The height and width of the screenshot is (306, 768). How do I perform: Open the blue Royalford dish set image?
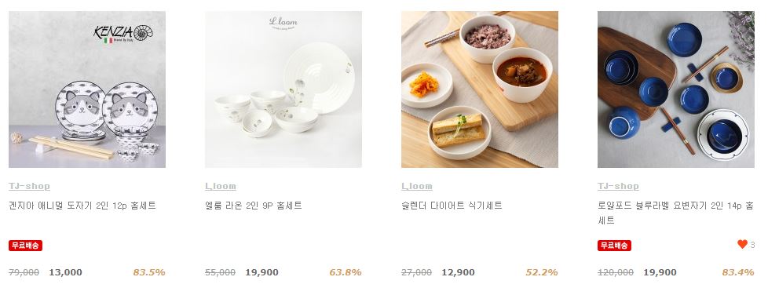pos(676,89)
